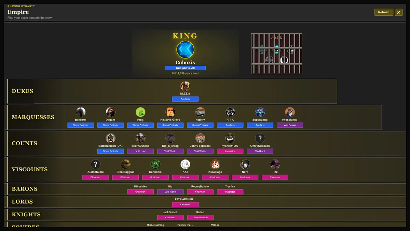Viewport: 410px width, 231px height.
Task: Select the name Mihoshika under Barons
Action: [140, 187]
